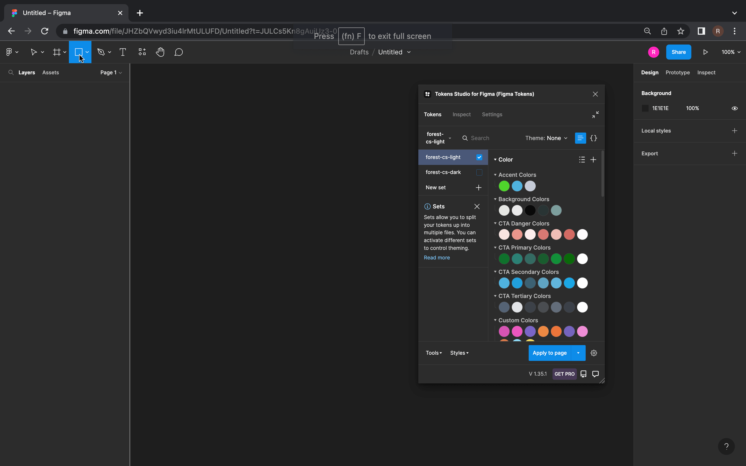Screen dimensions: 746x466
Task: Dismiss the Sets info box
Action: [x=477, y=207]
